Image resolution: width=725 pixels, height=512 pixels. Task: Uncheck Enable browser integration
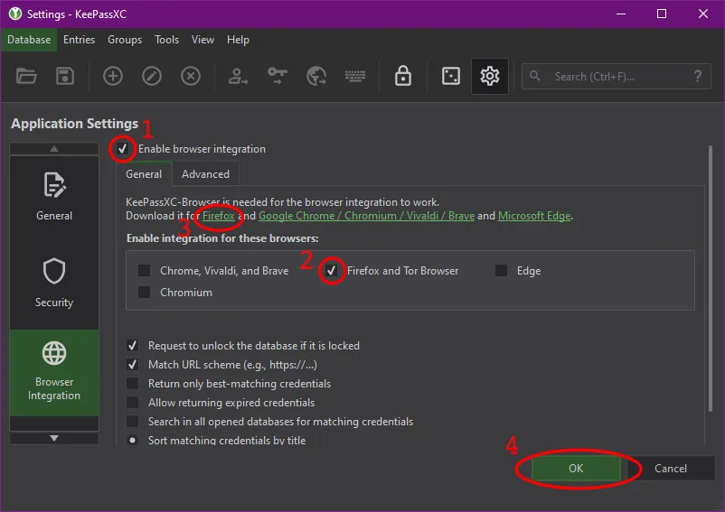point(123,149)
